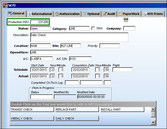
Task: Click the Status field showing Open
Action: coord(40,28)
